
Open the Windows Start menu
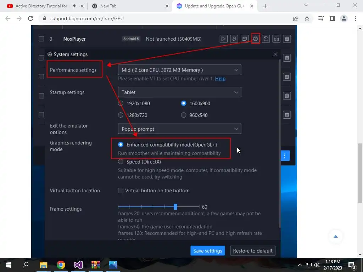[9, 265]
